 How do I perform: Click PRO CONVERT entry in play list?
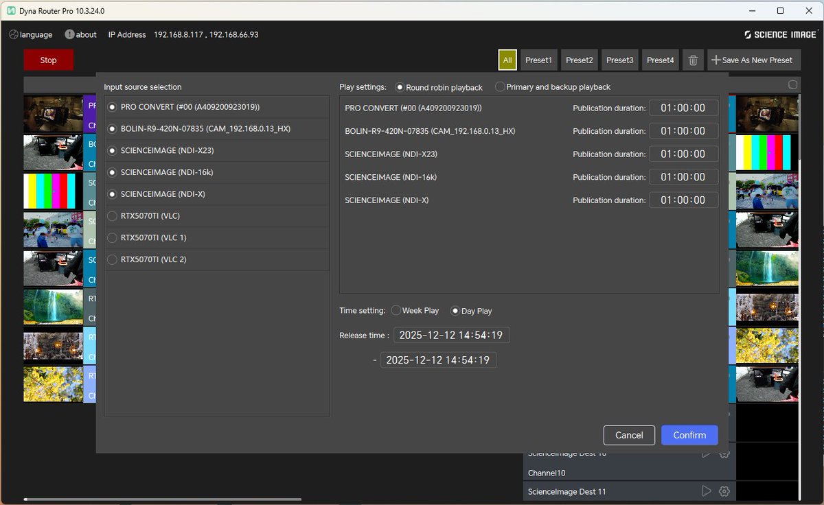[x=413, y=108]
